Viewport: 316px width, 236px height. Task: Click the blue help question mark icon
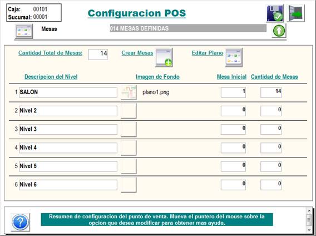20,222
